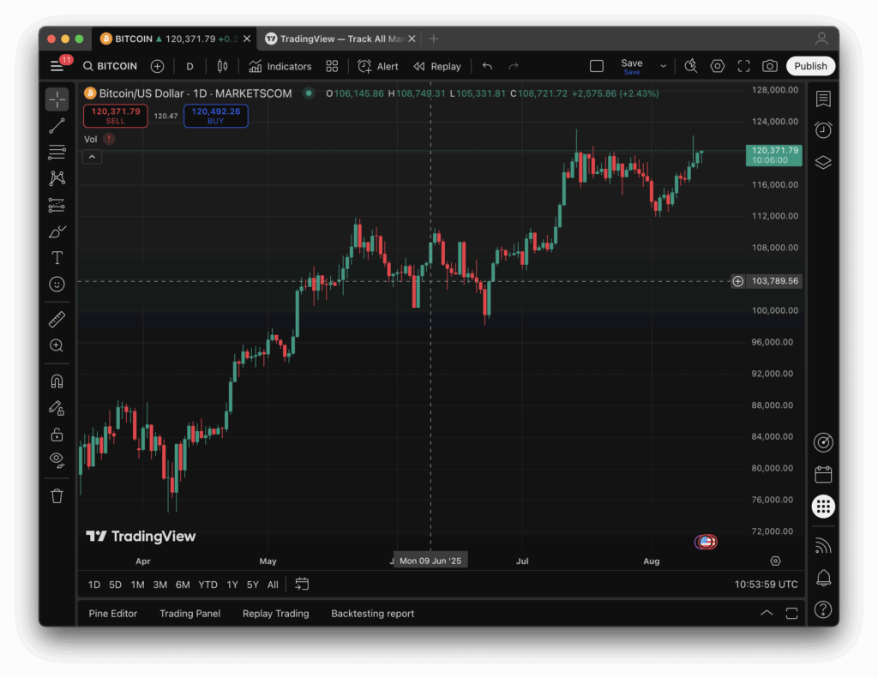Open the news feed broadcast icon
This screenshot has width=878, height=678.
pyautogui.click(x=823, y=546)
